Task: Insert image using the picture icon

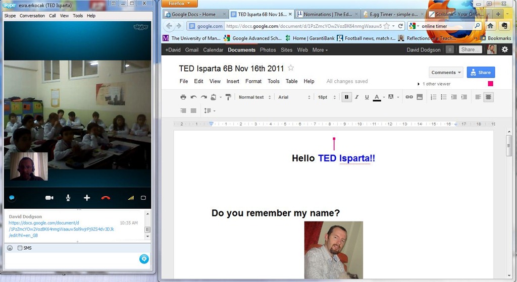Action: 420,97
